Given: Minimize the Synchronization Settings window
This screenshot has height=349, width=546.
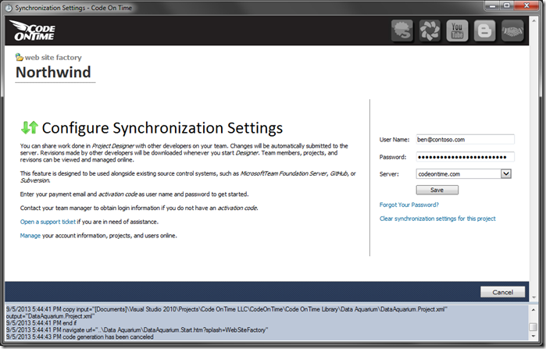Looking at the screenshot, I should [492, 5].
